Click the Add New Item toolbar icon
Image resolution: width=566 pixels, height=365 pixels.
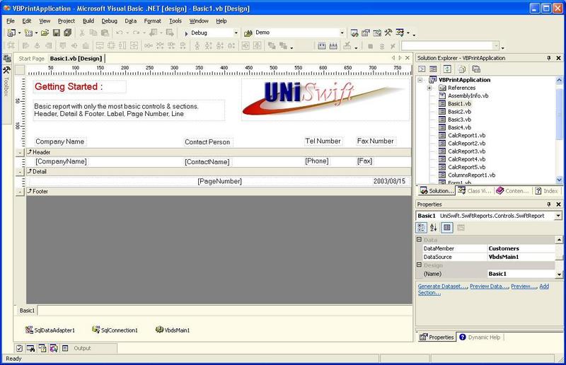point(28,33)
